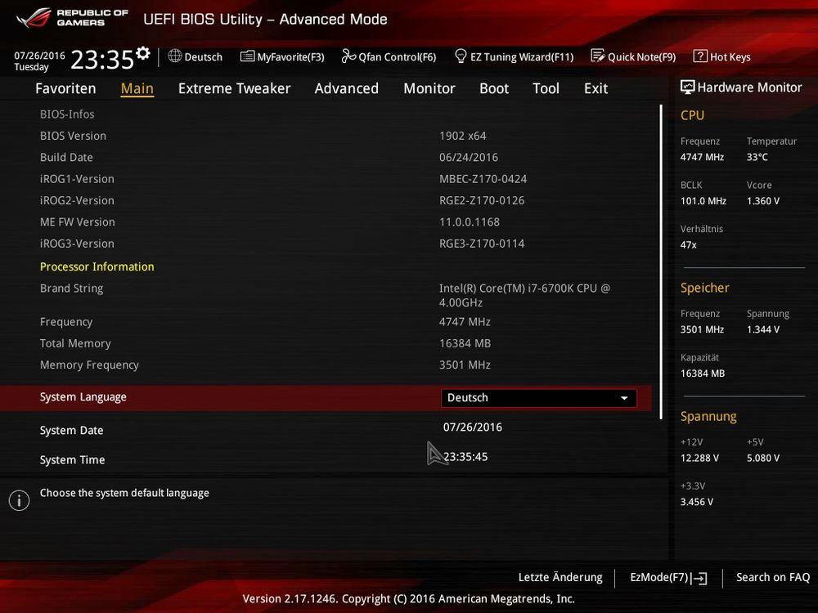This screenshot has width=818, height=613.
Task: Select the System Language row label
Action: coord(83,397)
